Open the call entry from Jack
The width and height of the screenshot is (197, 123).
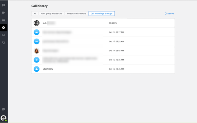point(103,23)
